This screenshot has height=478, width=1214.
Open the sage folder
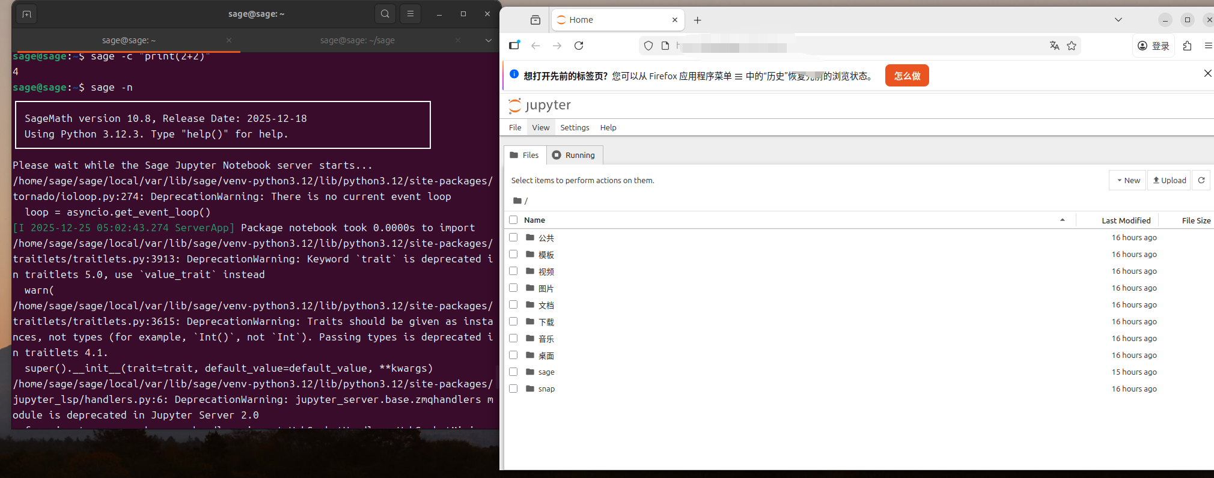click(546, 372)
